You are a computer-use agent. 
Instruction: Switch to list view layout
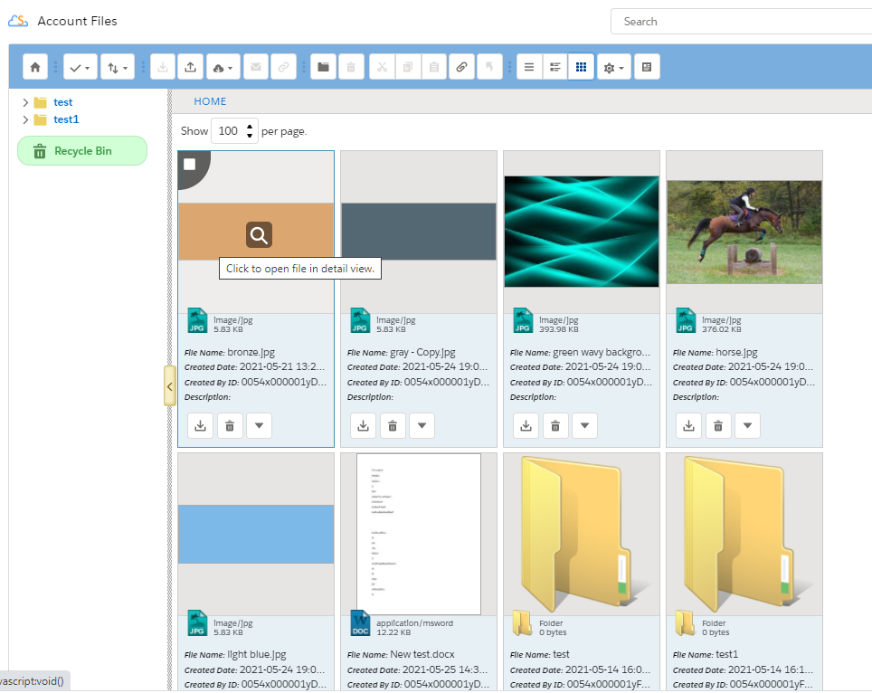530,67
